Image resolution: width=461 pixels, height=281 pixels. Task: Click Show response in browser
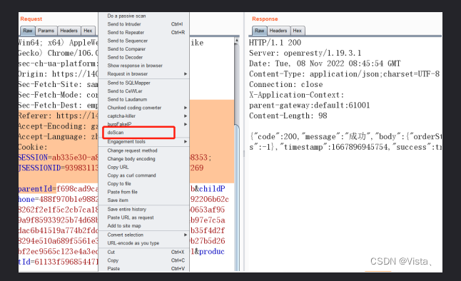pos(143,65)
